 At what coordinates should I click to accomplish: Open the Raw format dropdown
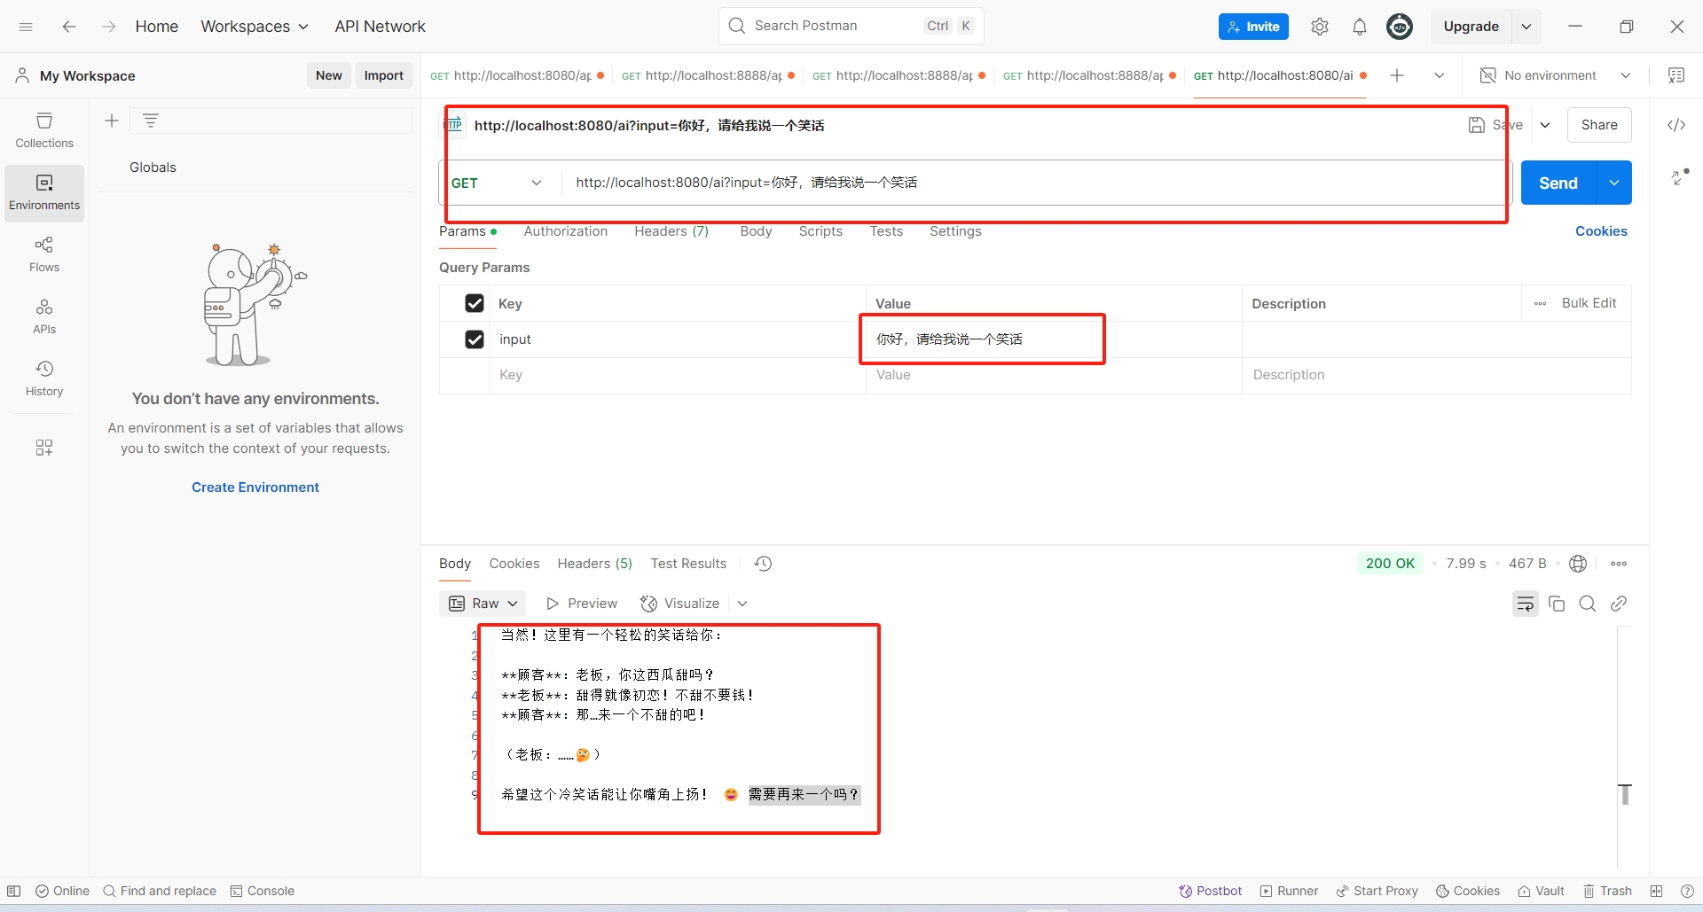(x=483, y=604)
